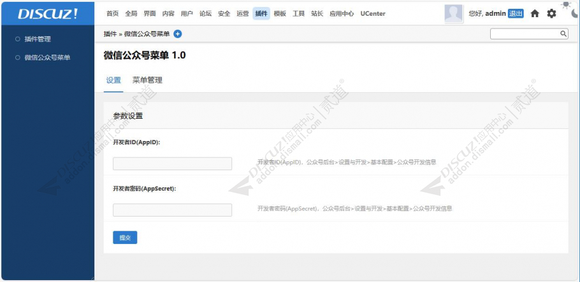Image resolution: width=580 pixels, height=282 pixels.
Task: Click the search magnifier icon
Action: 563,34
